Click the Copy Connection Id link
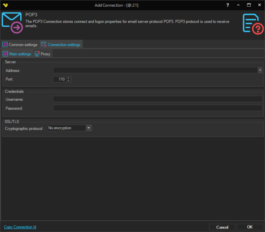The image size is (265, 232). coord(20,227)
